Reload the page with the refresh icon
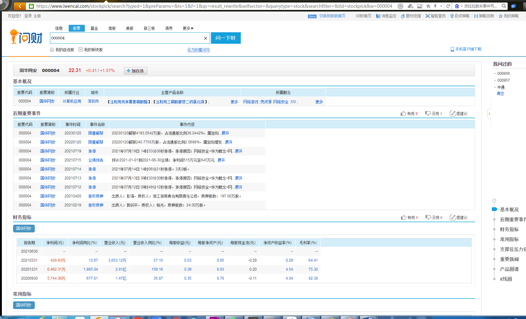 448,6
